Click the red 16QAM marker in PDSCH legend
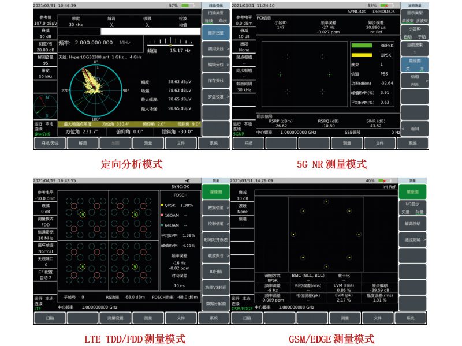Image resolution: width=462 pixels, height=346 pixels. tap(162, 215)
